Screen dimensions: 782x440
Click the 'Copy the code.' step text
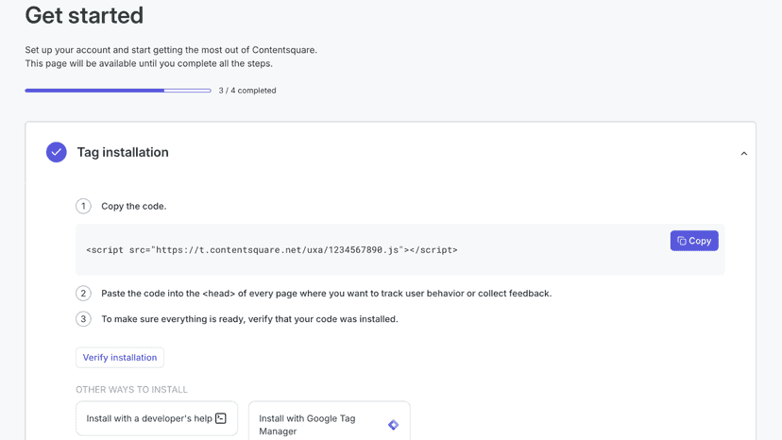pyautogui.click(x=134, y=206)
